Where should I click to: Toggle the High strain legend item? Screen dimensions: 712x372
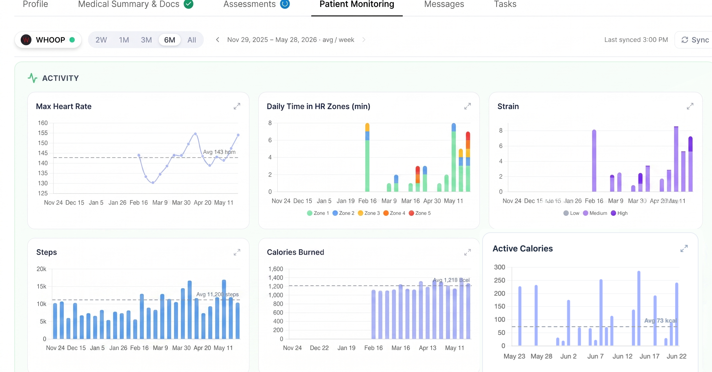pos(619,213)
